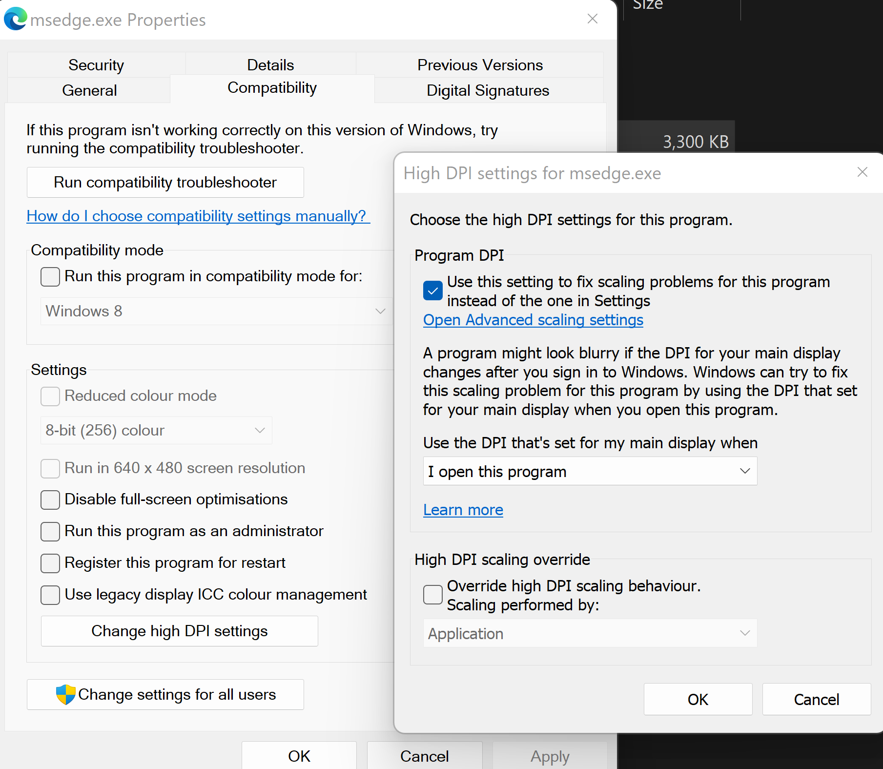883x769 pixels.
Task: Open How do I choose compatibility settings manually link
Action: [198, 216]
